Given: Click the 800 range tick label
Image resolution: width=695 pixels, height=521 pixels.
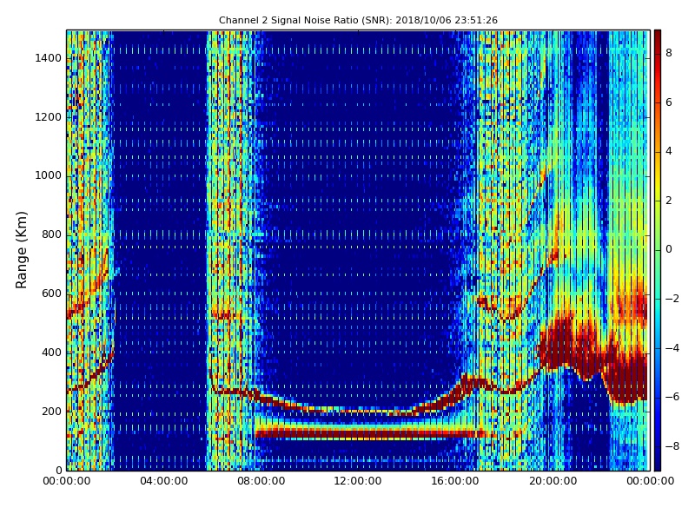Looking at the screenshot, I should click(51, 234).
